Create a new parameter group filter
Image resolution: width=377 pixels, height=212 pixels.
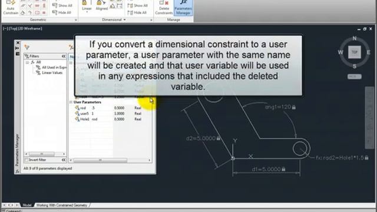27,47
